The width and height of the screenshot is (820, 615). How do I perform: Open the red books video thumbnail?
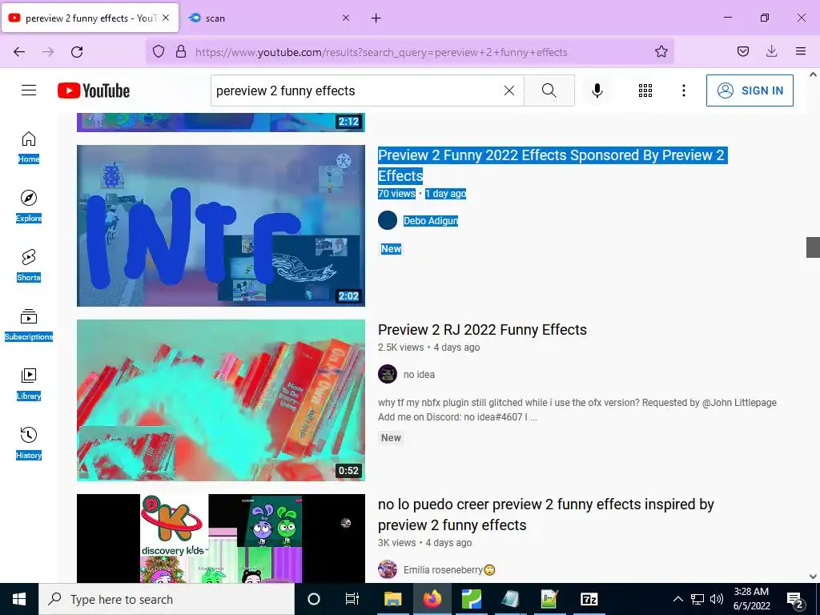[221, 400]
